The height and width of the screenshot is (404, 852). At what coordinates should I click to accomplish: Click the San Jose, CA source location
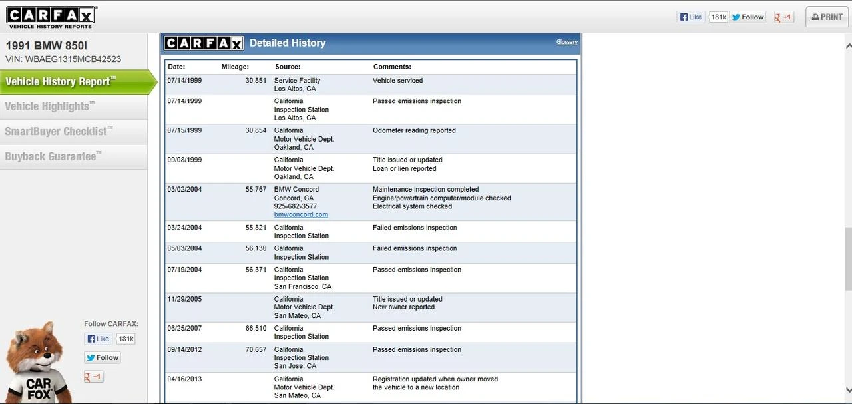[x=295, y=366]
